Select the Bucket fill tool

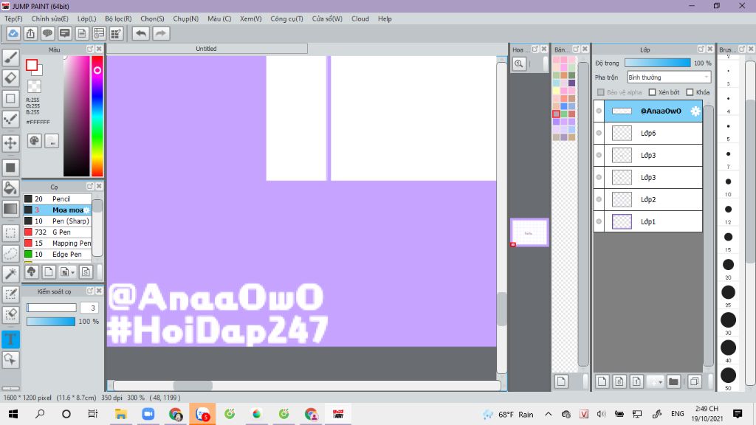click(x=10, y=188)
